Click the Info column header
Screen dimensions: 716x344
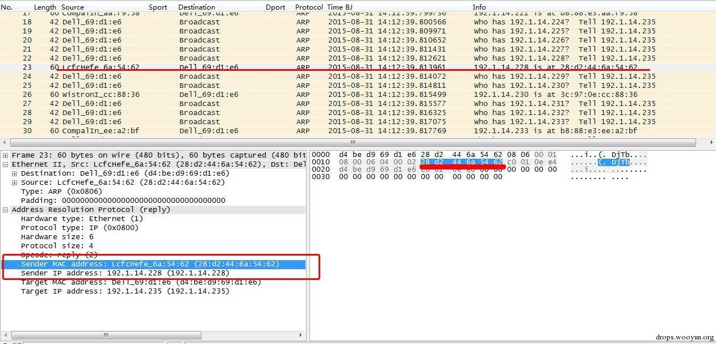point(479,7)
